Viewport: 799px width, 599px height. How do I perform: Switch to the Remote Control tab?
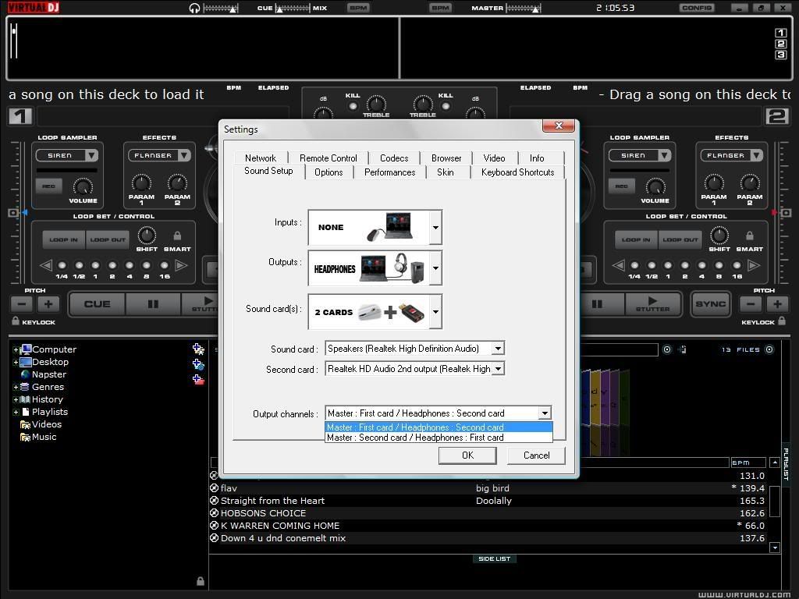coord(328,158)
